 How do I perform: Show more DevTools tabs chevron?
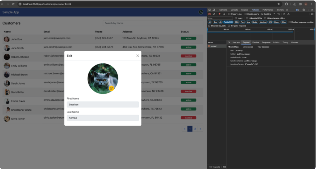[287, 10]
